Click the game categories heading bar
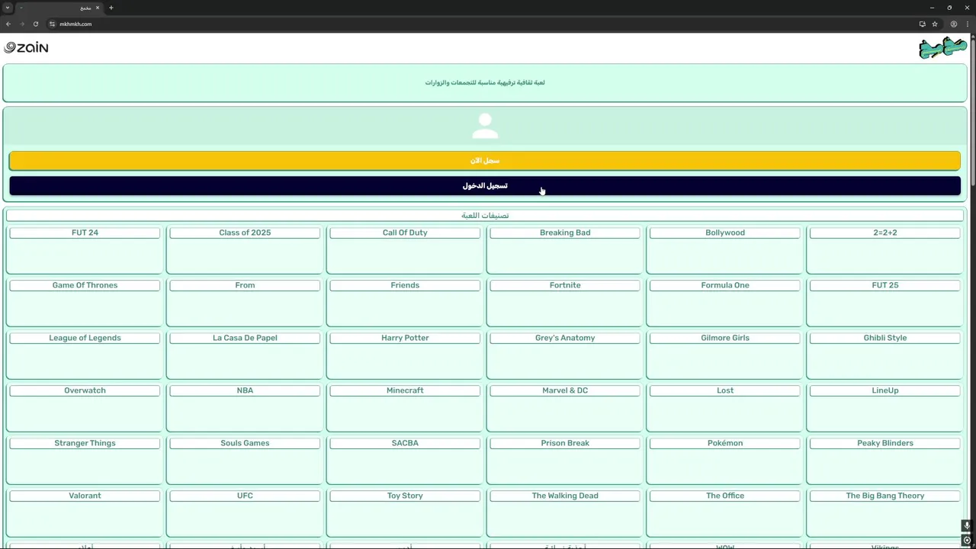The width and height of the screenshot is (976, 549). click(x=485, y=216)
